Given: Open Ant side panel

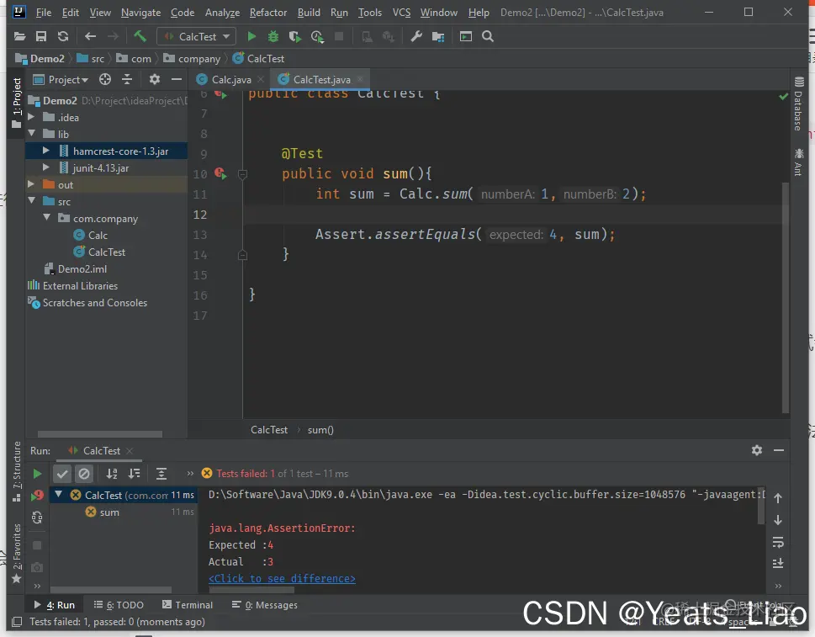Looking at the screenshot, I should [x=798, y=162].
